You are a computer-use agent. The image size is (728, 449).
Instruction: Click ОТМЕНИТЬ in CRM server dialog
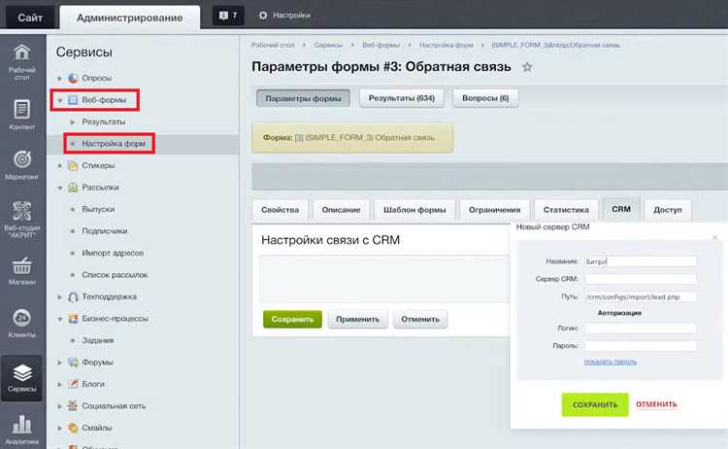click(656, 404)
